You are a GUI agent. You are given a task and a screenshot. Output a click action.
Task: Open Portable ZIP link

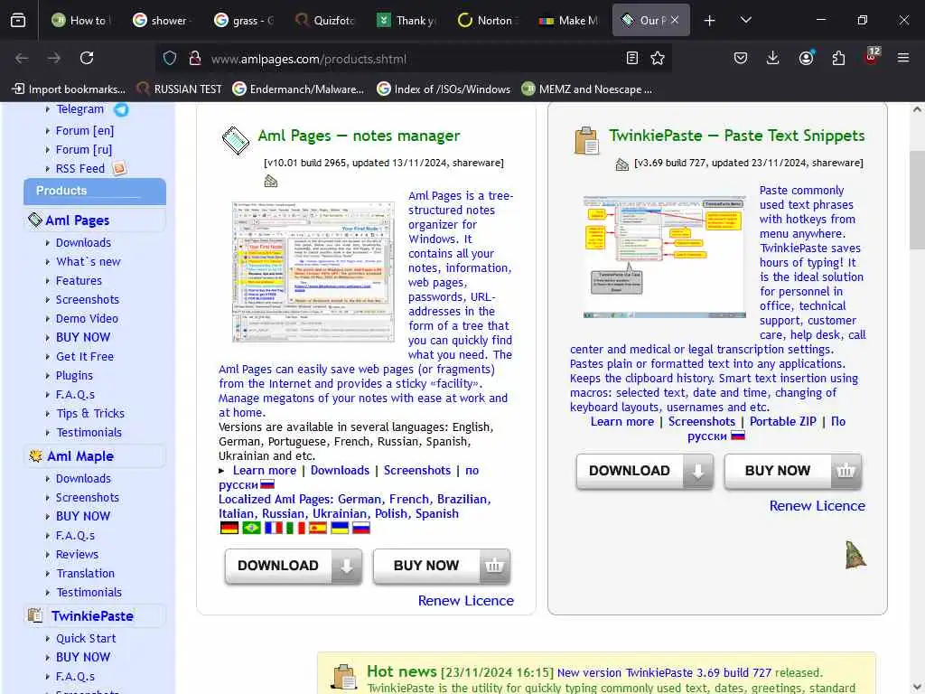pyautogui.click(x=783, y=421)
